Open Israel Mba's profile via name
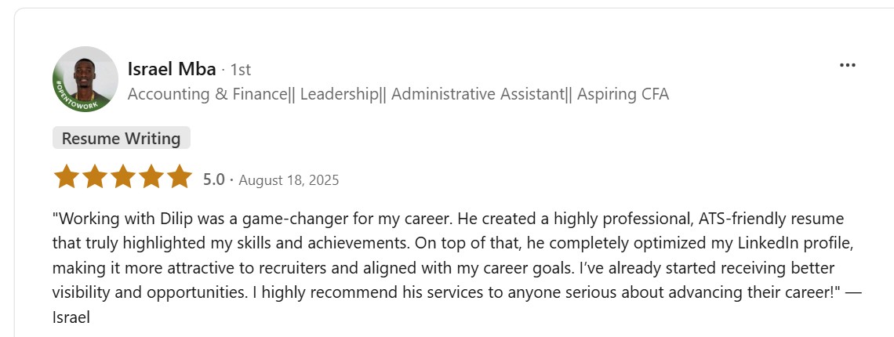The height and width of the screenshot is (337, 894). 171,69
